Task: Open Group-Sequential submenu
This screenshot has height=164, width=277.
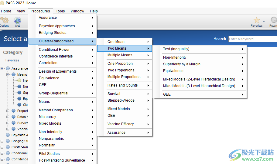Action: click(x=62, y=93)
